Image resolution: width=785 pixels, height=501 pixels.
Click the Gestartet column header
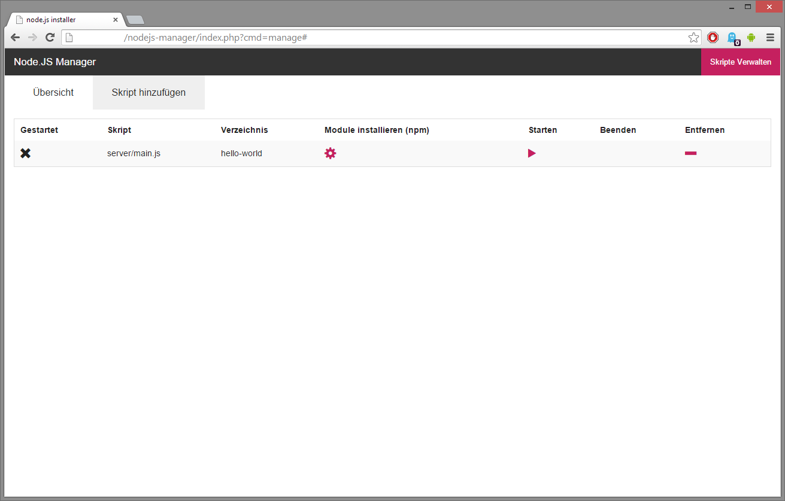click(39, 130)
